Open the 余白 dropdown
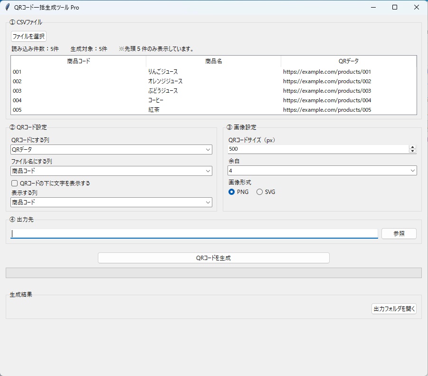Image resolution: width=428 pixels, height=376 pixels. (322, 171)
